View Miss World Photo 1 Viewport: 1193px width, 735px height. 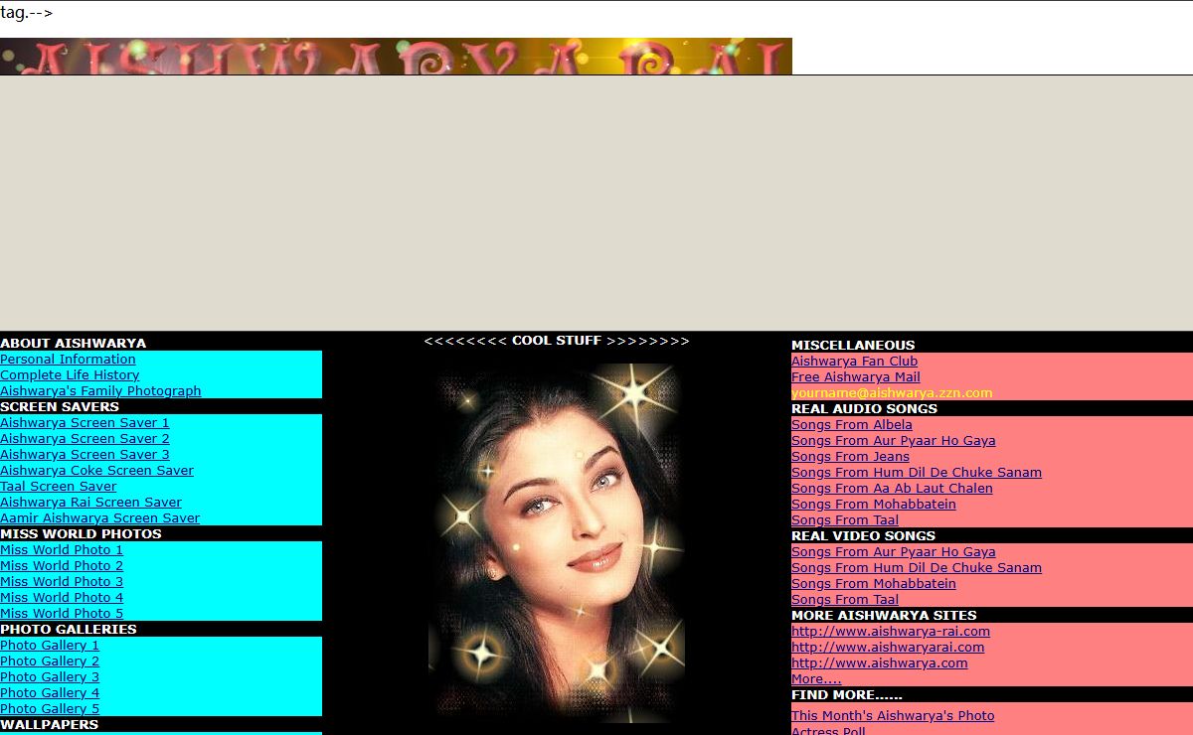pyautogui.click(x=62, y=550)
